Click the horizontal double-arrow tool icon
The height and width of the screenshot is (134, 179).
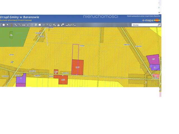click(24, 25)
